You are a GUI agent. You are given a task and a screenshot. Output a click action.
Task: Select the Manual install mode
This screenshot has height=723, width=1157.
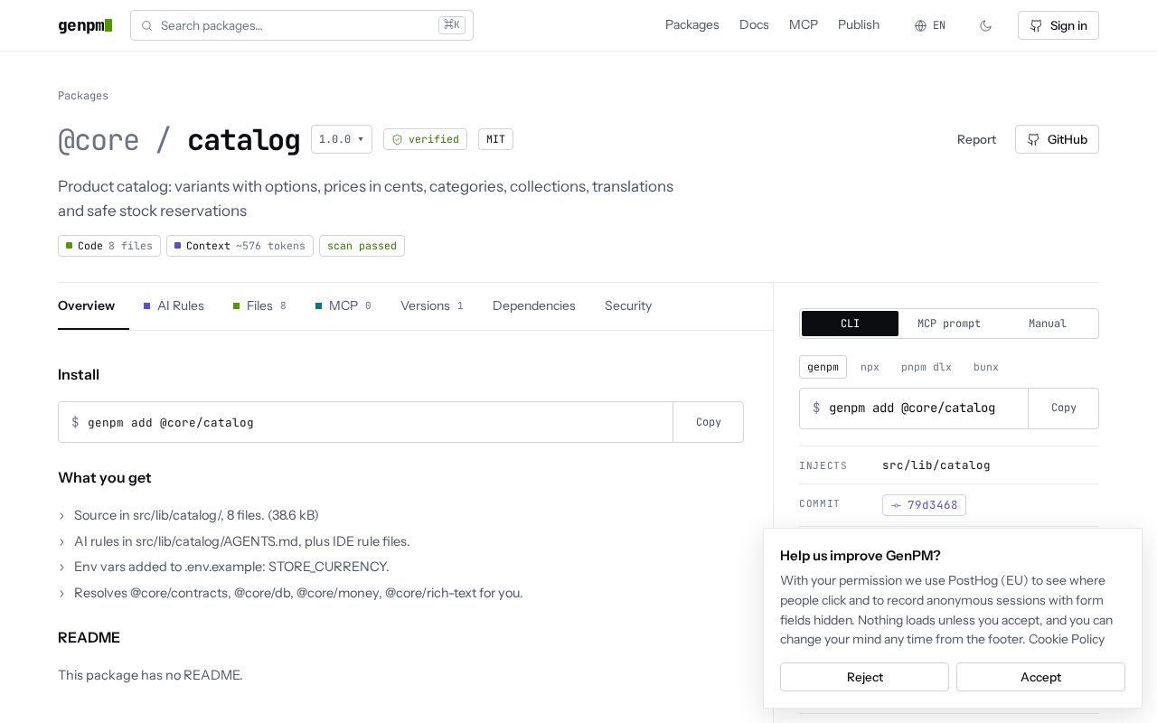pos(1048,324)
